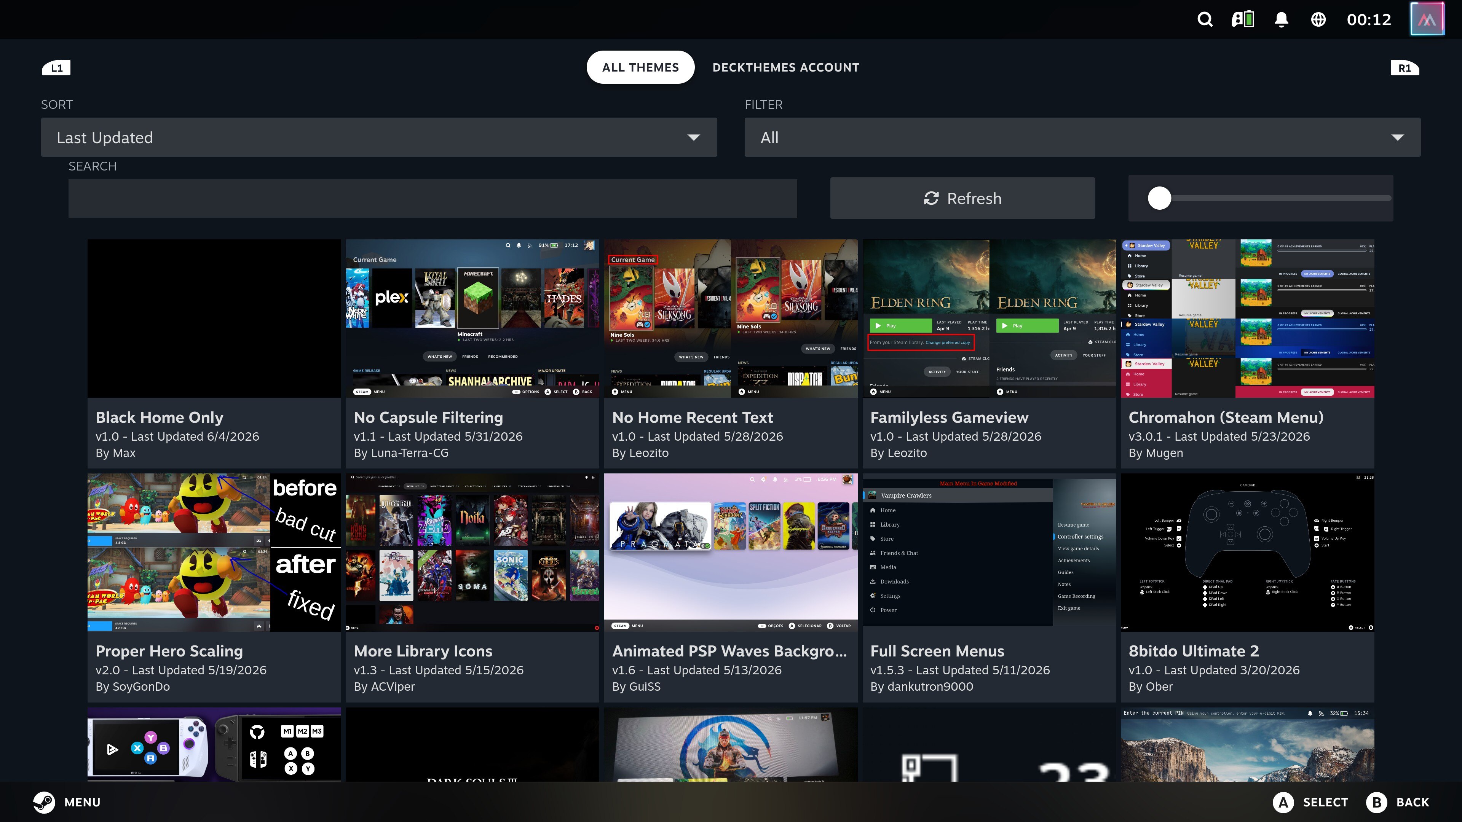Select the Familyless Gameview title text

949,417
